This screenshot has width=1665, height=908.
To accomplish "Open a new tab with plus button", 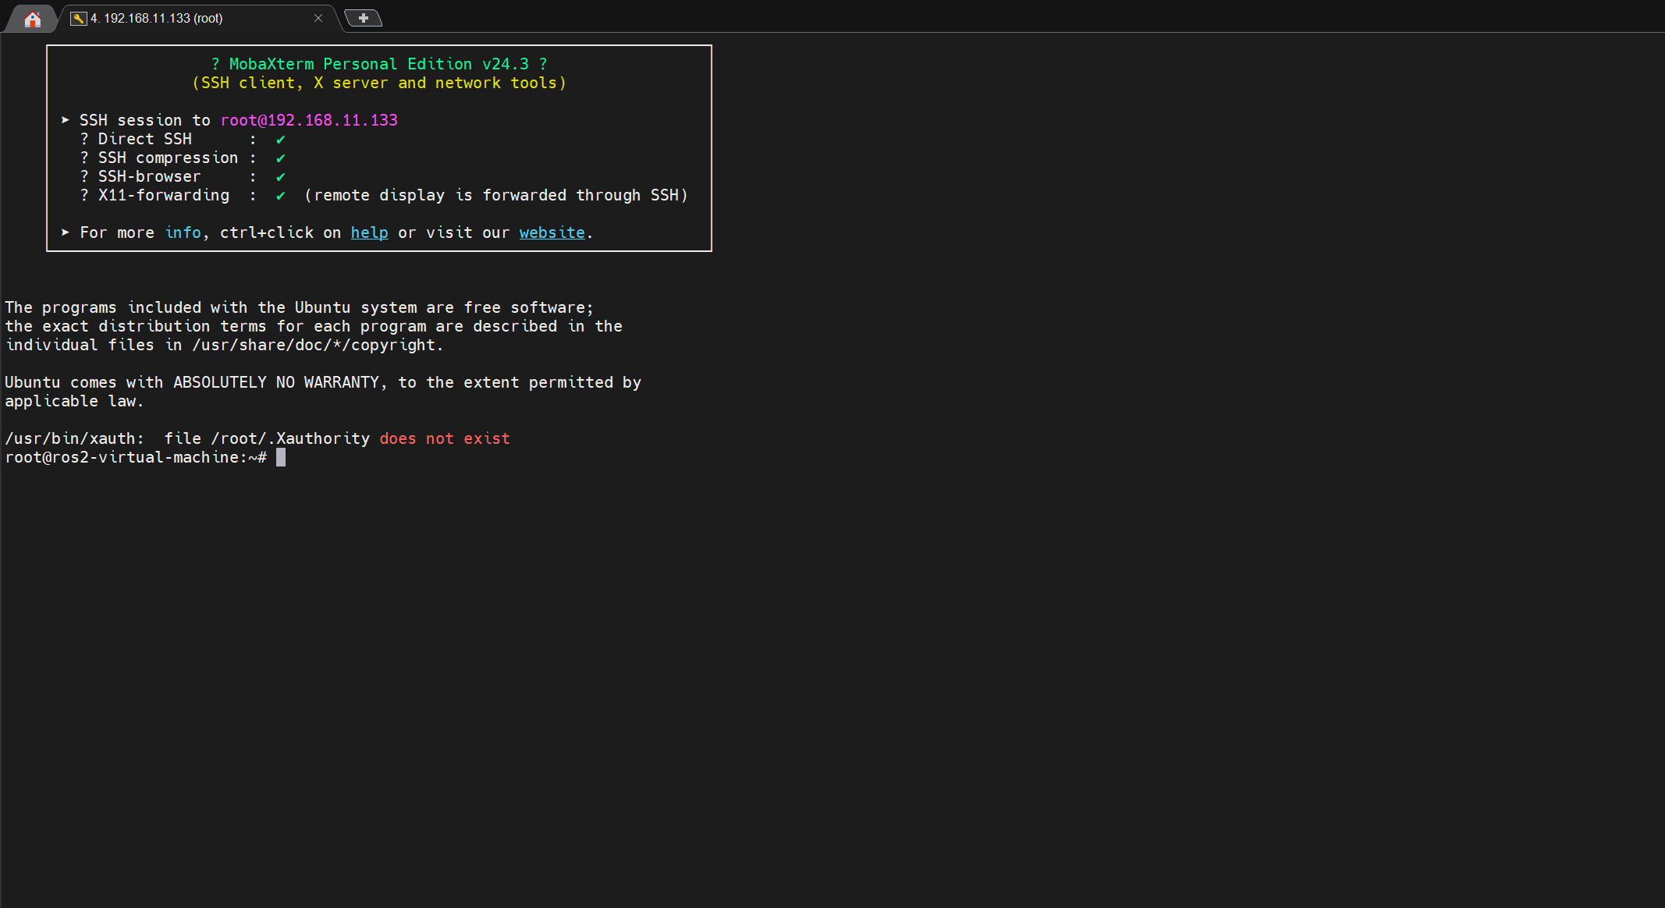I will coord(363,18).
